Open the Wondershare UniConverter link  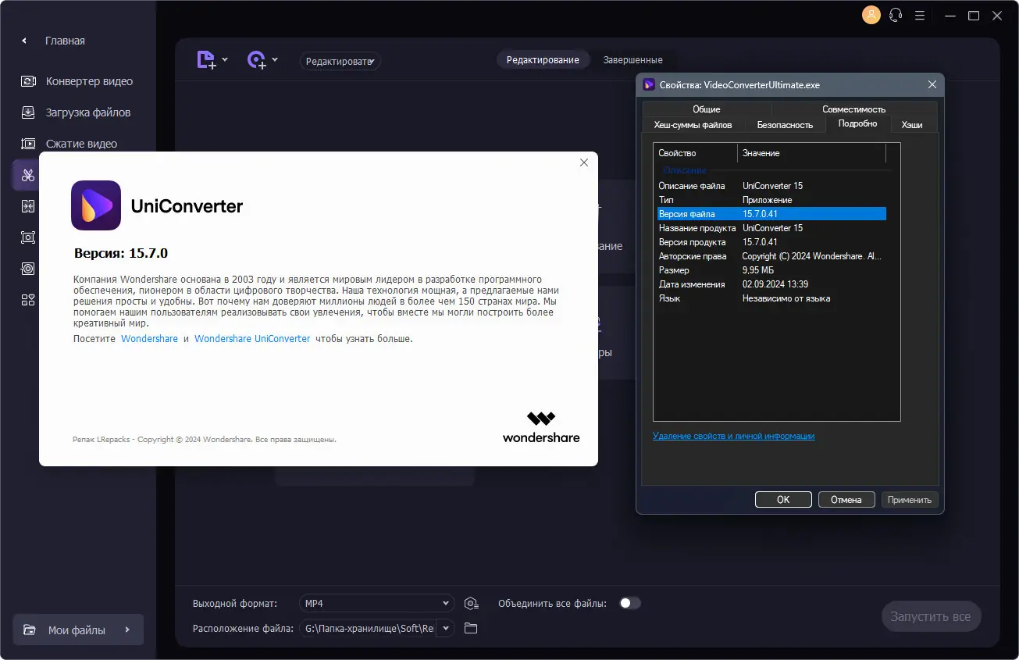coord(252,339)
